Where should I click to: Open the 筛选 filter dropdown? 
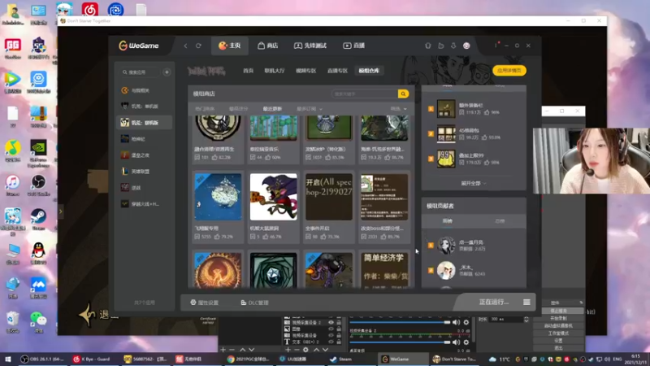click(398, 109)
